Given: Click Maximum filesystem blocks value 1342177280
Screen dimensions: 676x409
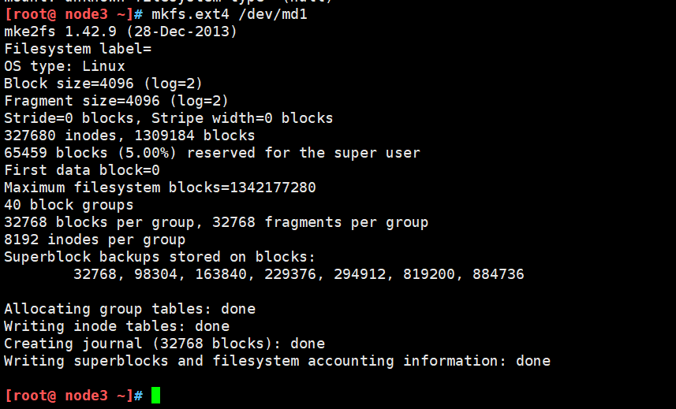Looking at the screenshot, I should (272, 188).
